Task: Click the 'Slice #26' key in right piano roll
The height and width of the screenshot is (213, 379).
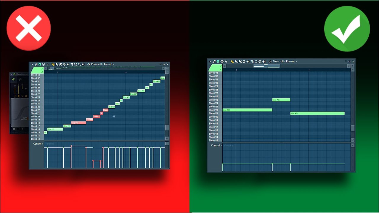Action: pyautogui.click(x=215, y=96)
